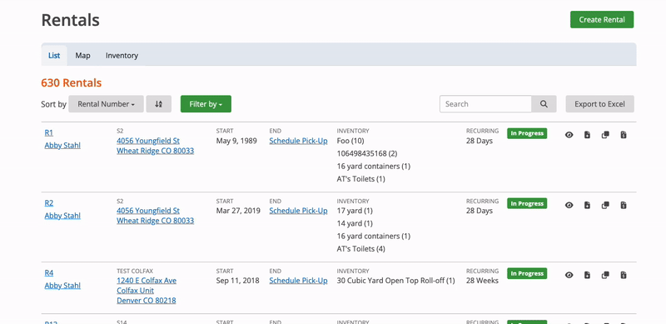Open Abby Stahl customer link in R1 row

(62, 146)
